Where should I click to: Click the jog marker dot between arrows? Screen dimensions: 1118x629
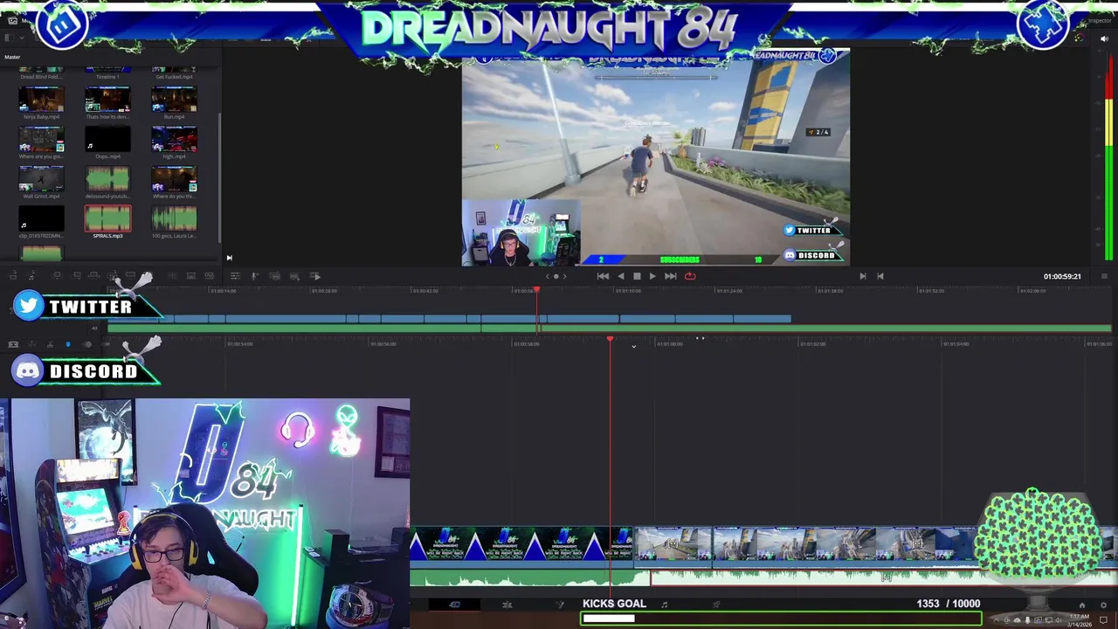click(556, 276)
